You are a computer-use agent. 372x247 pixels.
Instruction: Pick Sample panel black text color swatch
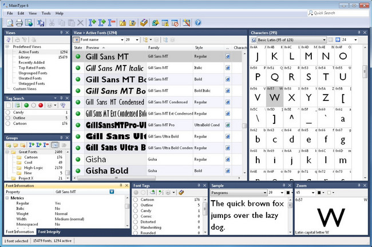click(x=288, y=193)
